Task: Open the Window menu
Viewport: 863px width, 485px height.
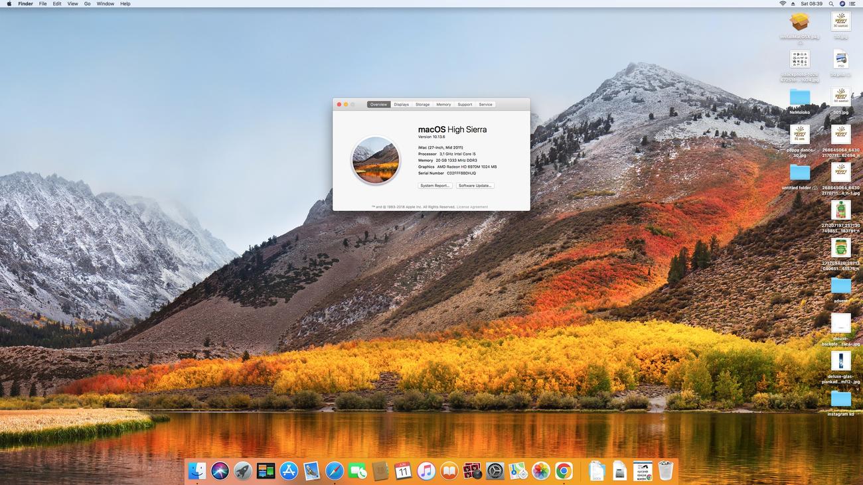Action: click(x=105, y=4)
